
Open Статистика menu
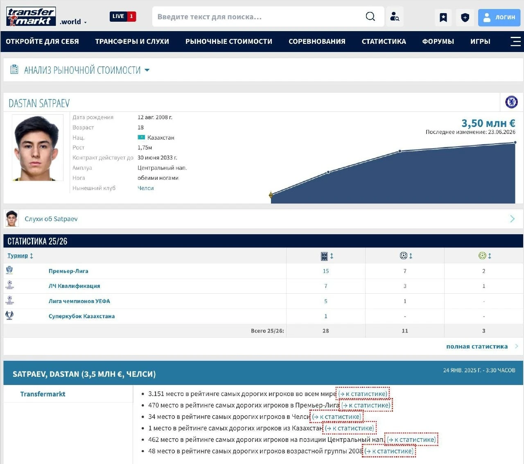pyautogui.click(x=384, y=41)
